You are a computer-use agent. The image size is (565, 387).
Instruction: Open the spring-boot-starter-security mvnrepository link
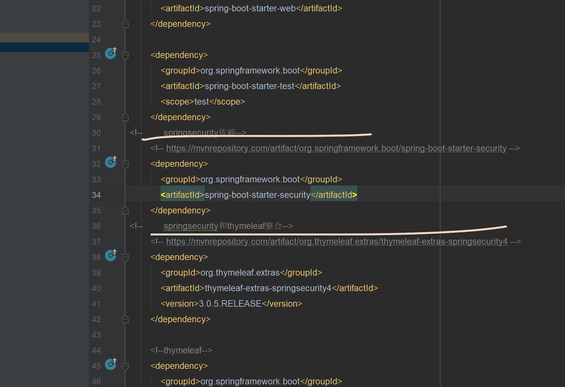(x=336, y=148)
